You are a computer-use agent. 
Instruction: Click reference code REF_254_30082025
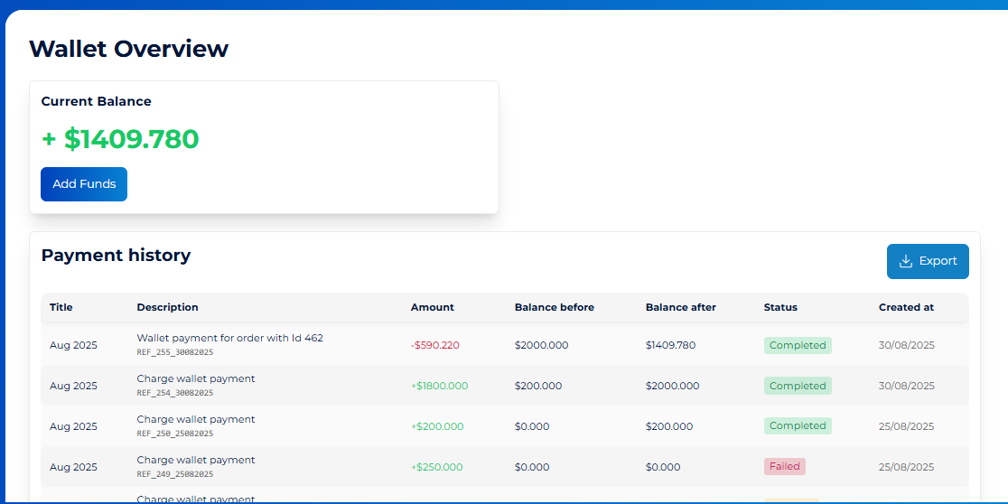pyautogui.click(x=175, y=393)
